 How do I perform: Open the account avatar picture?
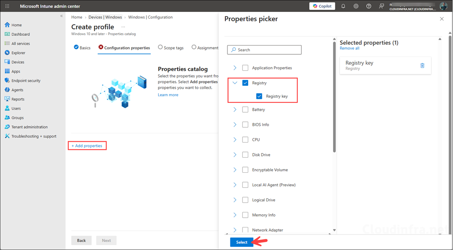(443, 6)
